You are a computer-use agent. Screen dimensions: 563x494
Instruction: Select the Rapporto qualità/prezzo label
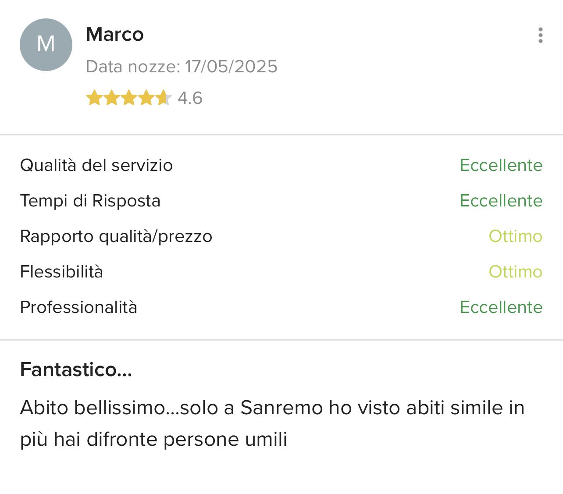(116, 236)
